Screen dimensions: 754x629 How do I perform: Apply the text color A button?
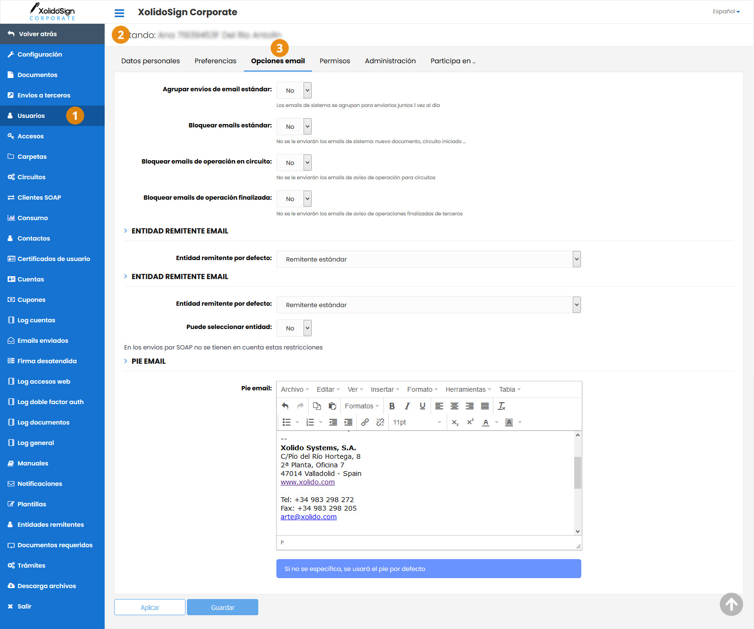(486, 422)
